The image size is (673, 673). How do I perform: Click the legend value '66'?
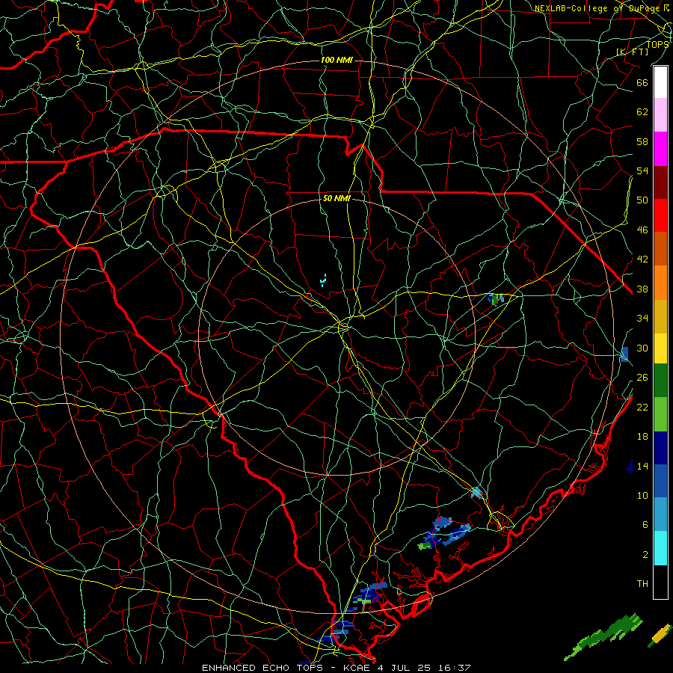pyautogui.click(x=642, y=82)
